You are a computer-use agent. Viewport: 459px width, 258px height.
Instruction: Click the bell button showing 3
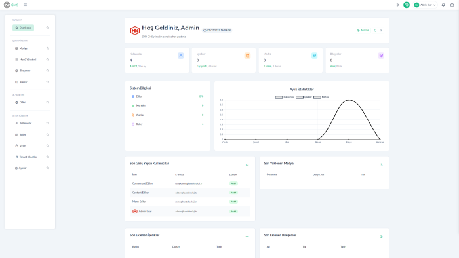[x=378, y=30]
